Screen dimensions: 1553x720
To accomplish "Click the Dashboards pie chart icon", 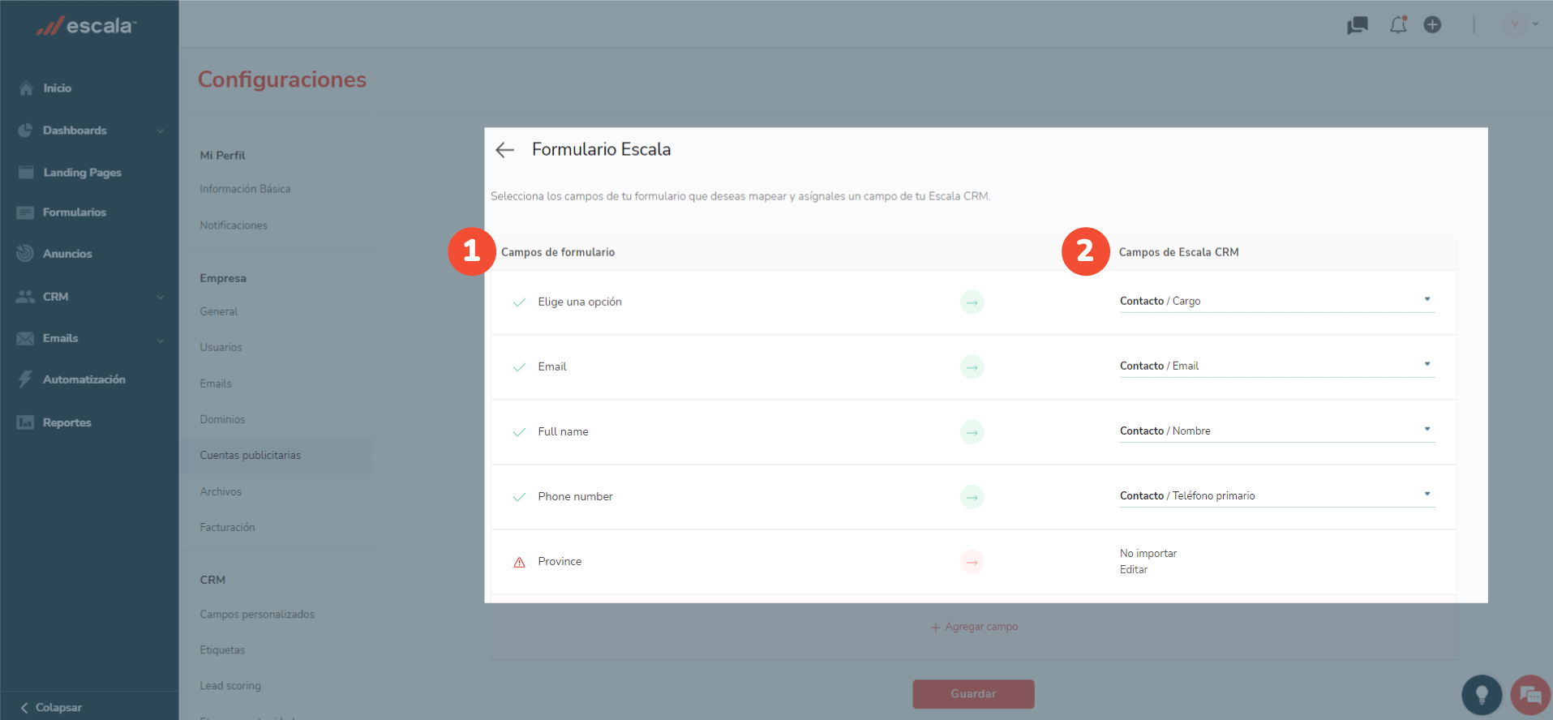I will point(26,130).
